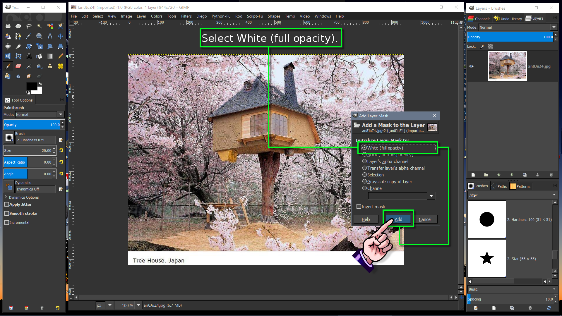Screen dimensions: 562x316
Task: Select the Fuzzy Select magic wand tool
Action: 39,26
